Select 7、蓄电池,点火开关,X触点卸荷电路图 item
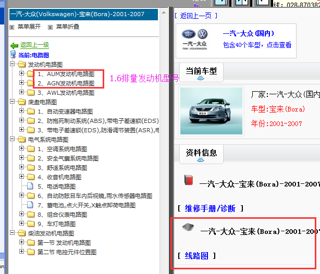Screen dimensions: 320x274 tap(87, 205)
